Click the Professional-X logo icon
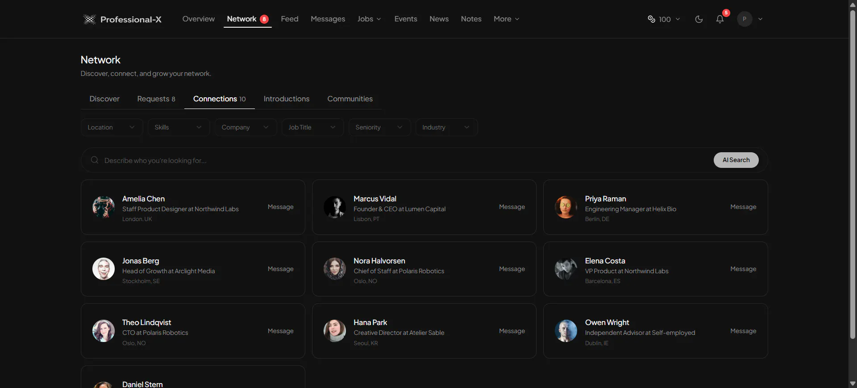 pyautogui.click(x=89, y=19)
